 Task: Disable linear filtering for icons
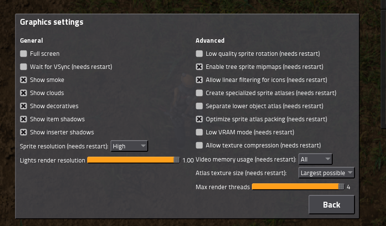tap(199, 80)
